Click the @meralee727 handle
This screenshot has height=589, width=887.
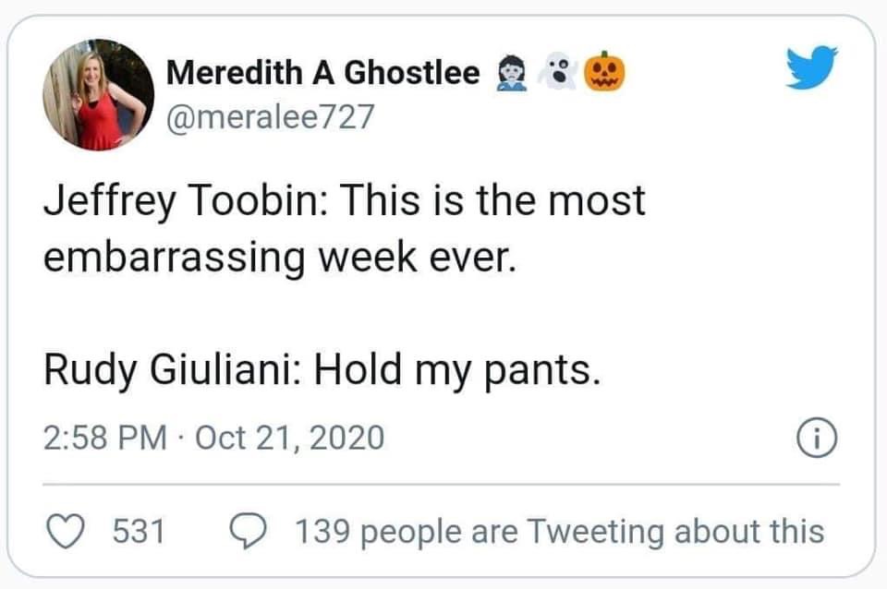270,118
